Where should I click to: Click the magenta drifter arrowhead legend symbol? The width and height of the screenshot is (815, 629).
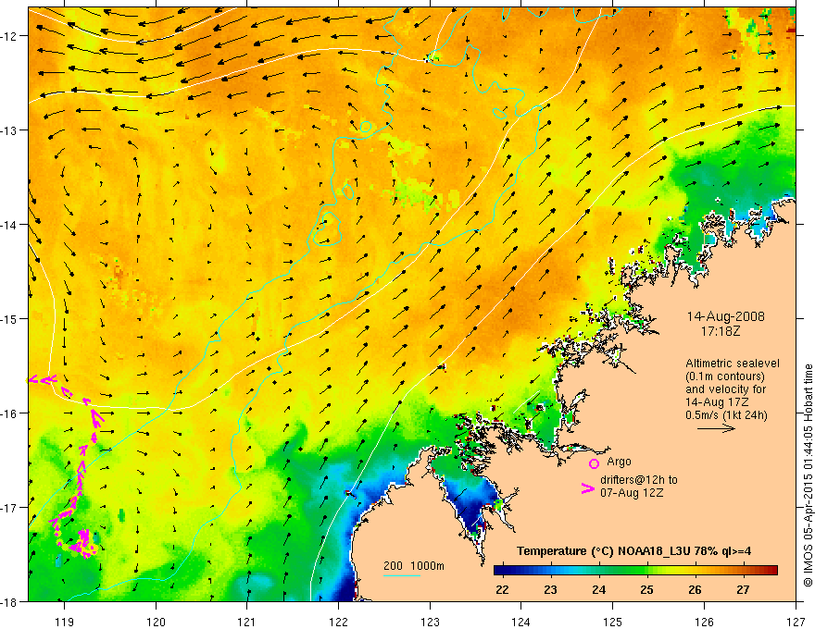pyautogui.click(x=587, y=488)
